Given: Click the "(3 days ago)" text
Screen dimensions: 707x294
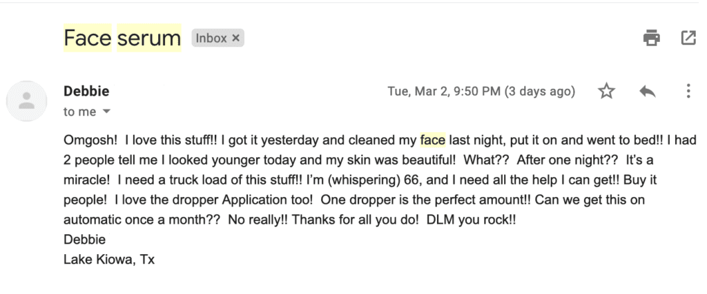Looking at the screenshot, I should pos(540,92).
